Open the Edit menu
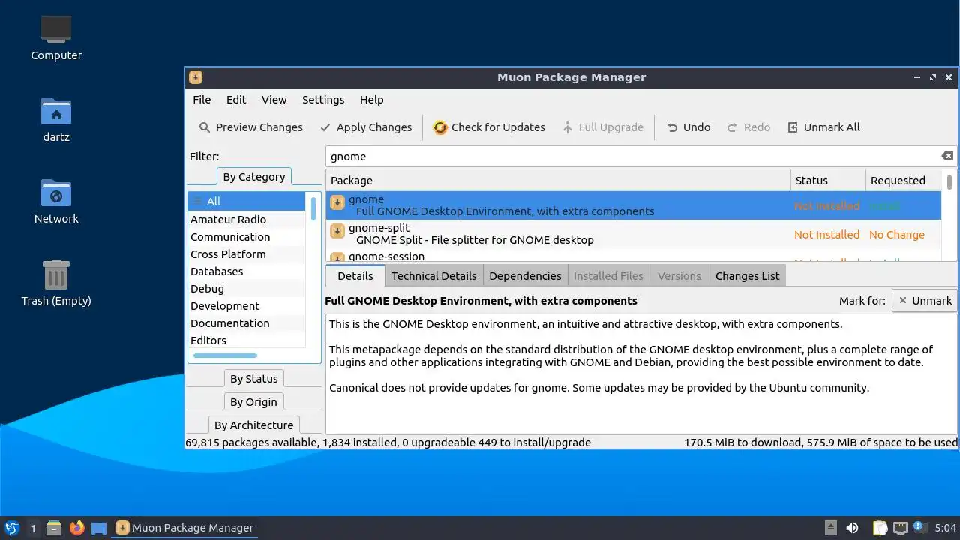This screenshot has width=960, height=540. click(x=236, y=100)
